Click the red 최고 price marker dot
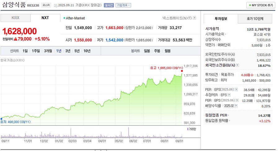The image size is (279, 151). pyautogui.click(x=182, y=71)
